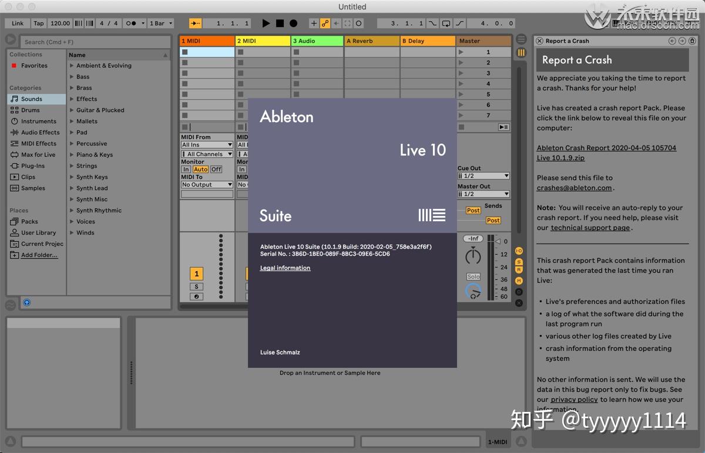Open the metronome settings dropdown arrow
This screenshot has height=453, width=705.
(143, 23)
